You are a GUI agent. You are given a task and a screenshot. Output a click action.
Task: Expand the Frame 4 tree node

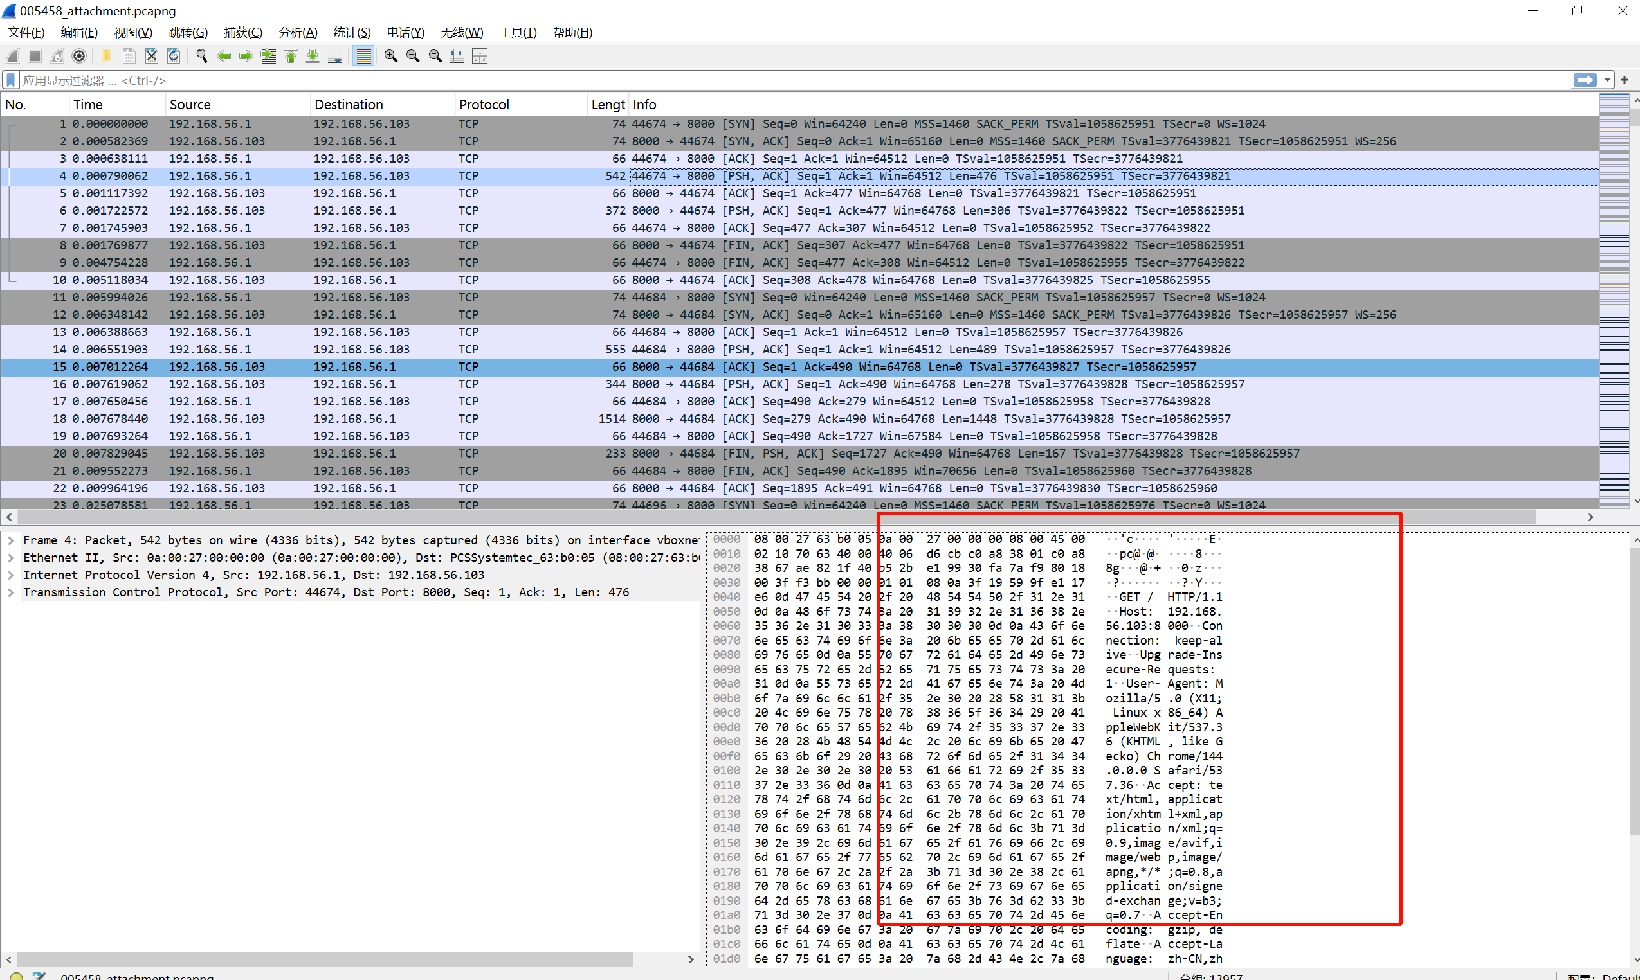tap(10, 540)
